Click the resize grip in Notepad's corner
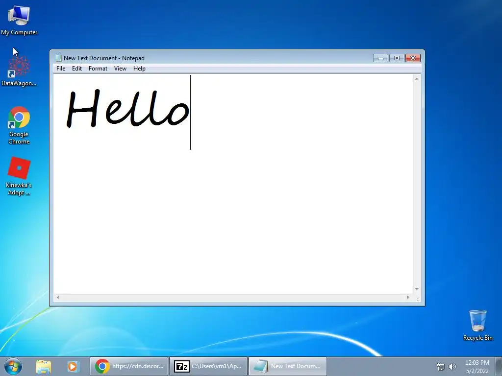Image resolution: width=502 pixels, height=376 pixels. [418, 298]
